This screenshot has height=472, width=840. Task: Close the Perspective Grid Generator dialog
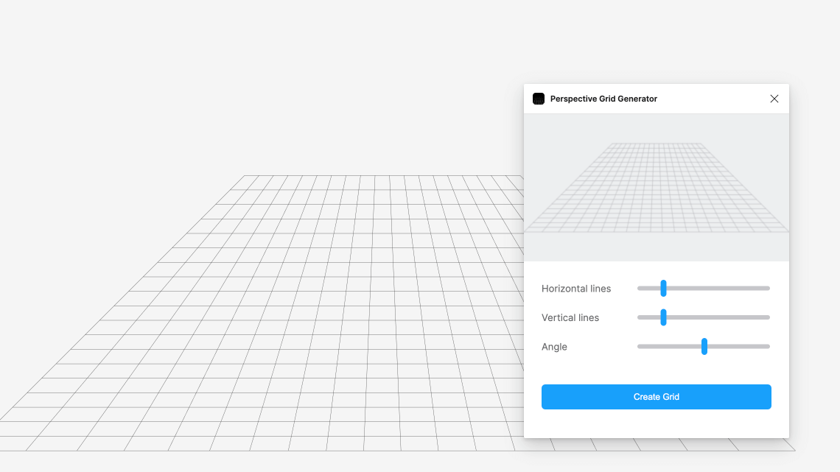pos(774,99)
